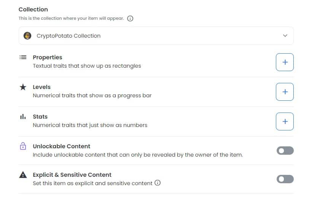Click the Stats bar chart icon
Screen dimensions: 309x203
(23, 117)
